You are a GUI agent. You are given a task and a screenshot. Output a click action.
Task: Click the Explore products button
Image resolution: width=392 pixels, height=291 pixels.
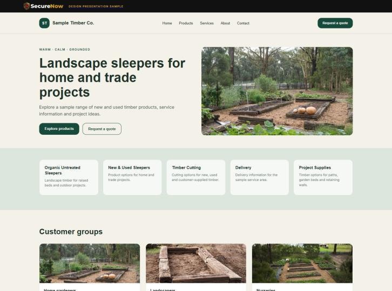[59, 129]
